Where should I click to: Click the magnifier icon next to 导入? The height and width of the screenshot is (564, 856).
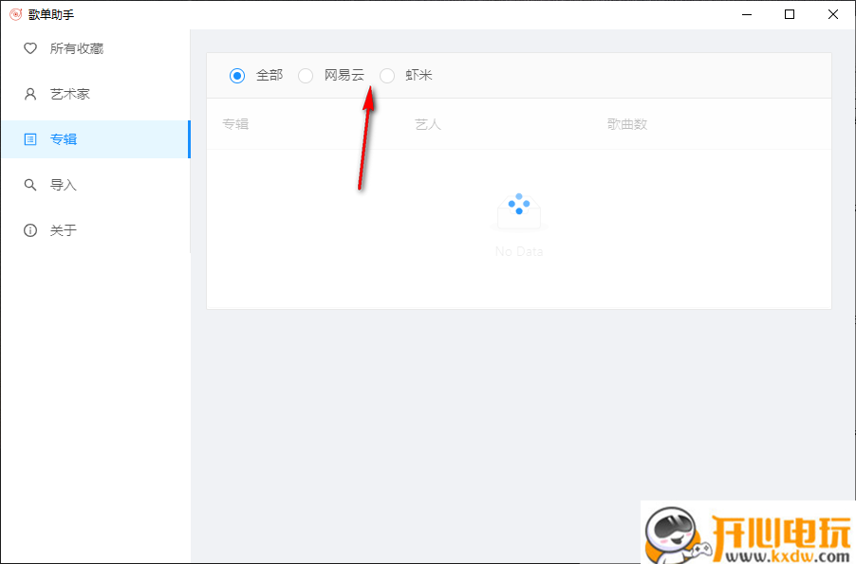coord(29,184)
